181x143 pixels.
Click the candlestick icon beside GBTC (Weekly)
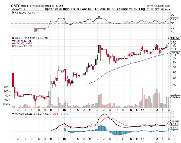click(13, 38)
